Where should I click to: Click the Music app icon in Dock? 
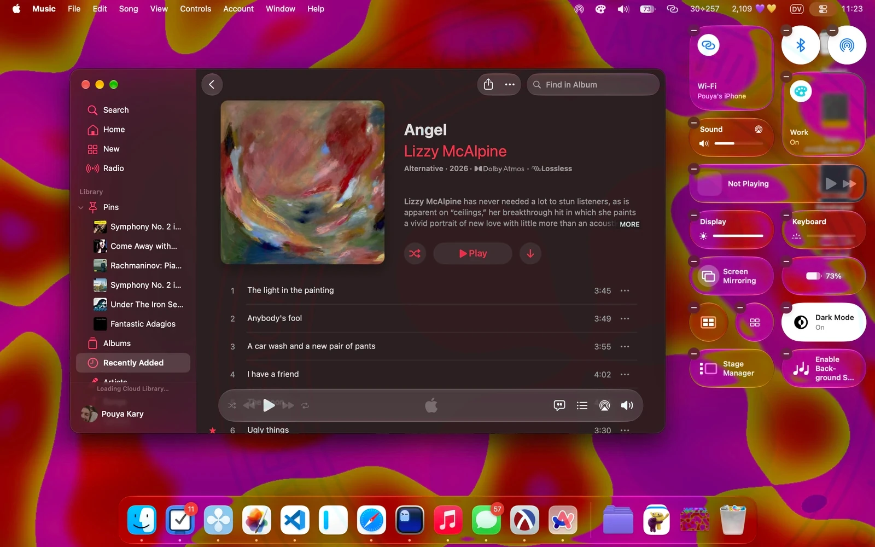(448, 520)
